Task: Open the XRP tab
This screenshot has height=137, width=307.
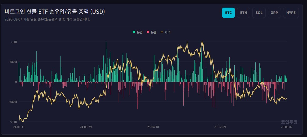Action: point(274,13)
